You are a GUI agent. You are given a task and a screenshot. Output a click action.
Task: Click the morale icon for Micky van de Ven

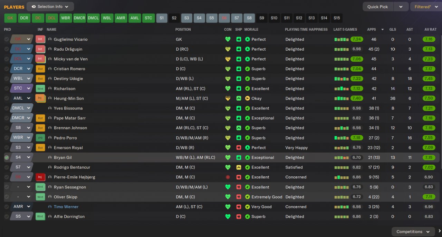click(247, 59)
